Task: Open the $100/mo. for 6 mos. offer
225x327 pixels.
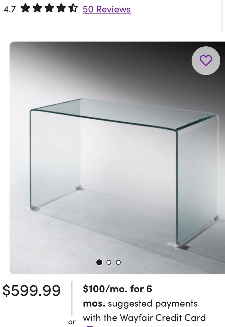Action: (x=118, y=296)
